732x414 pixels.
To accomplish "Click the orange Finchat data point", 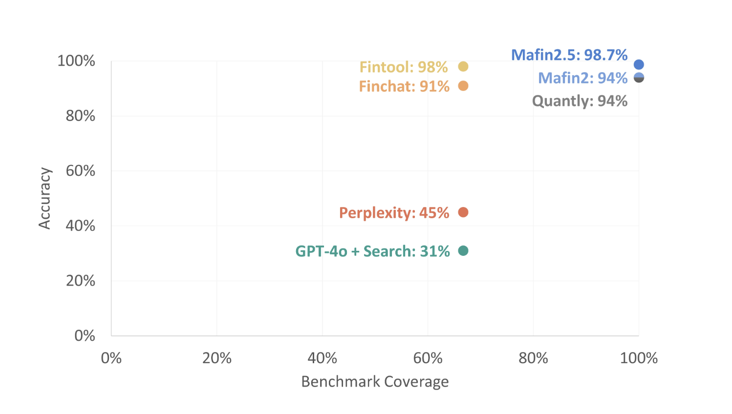I will pyautogui.click(x=463, y=86).
